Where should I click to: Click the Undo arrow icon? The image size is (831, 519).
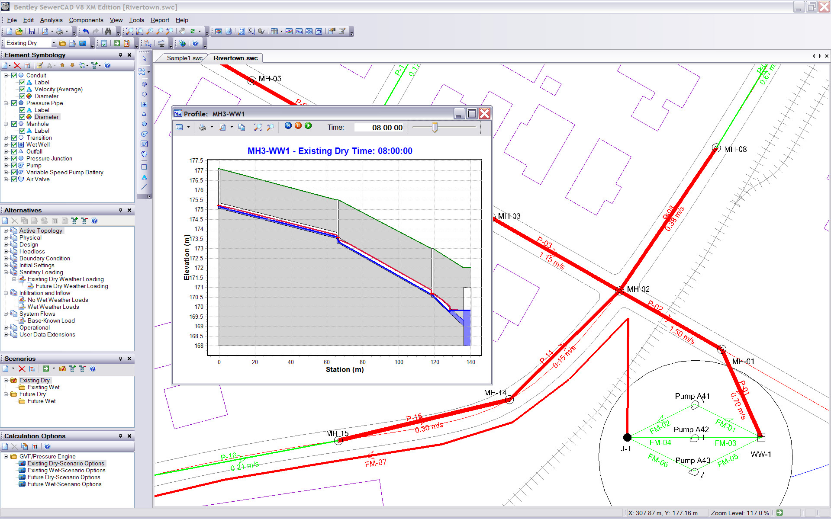86,31
